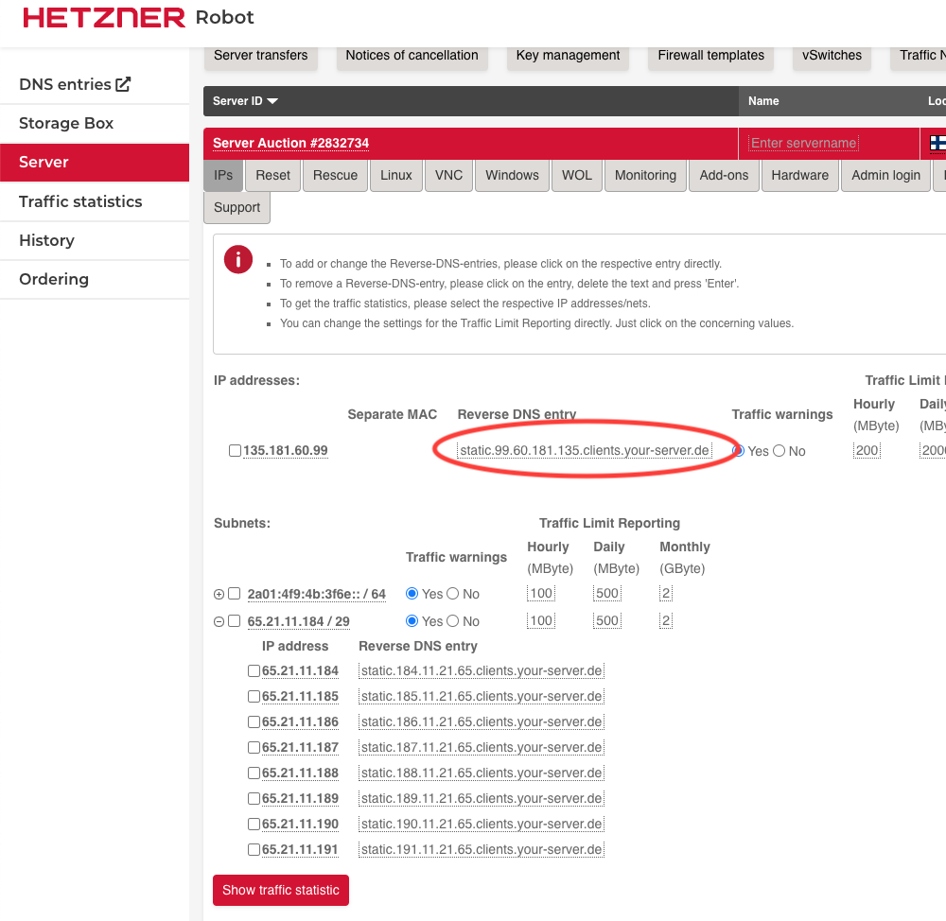Sort by Server ID dropdown arrow

pos(272,101)
